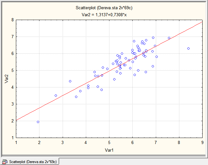Image resolution: width=208 pixels, height=165 pixels.
Task: Click the 'Var2' y-axis title
Action: point(6,79)
